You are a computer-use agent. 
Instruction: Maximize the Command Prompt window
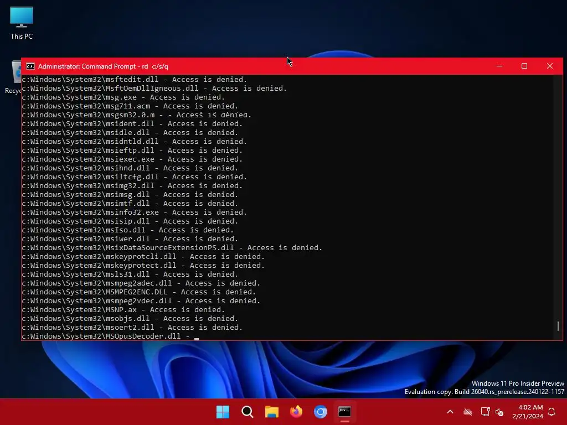pos(524,66)
